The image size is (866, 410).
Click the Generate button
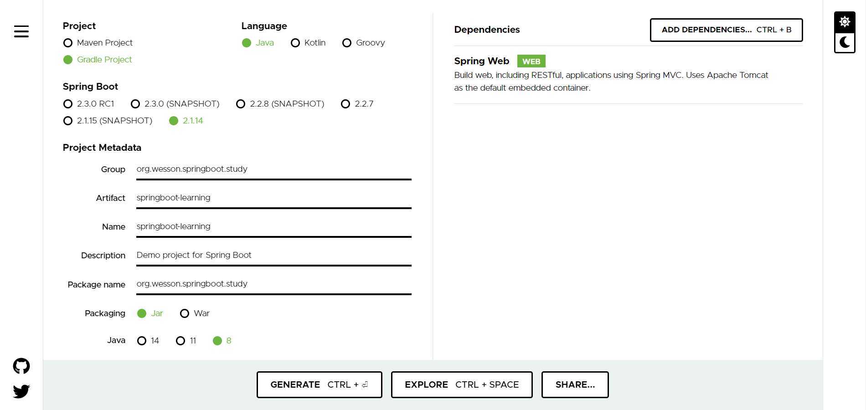coord(319,384)
